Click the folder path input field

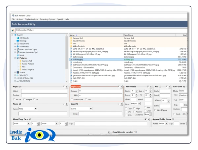pos(101,30)
